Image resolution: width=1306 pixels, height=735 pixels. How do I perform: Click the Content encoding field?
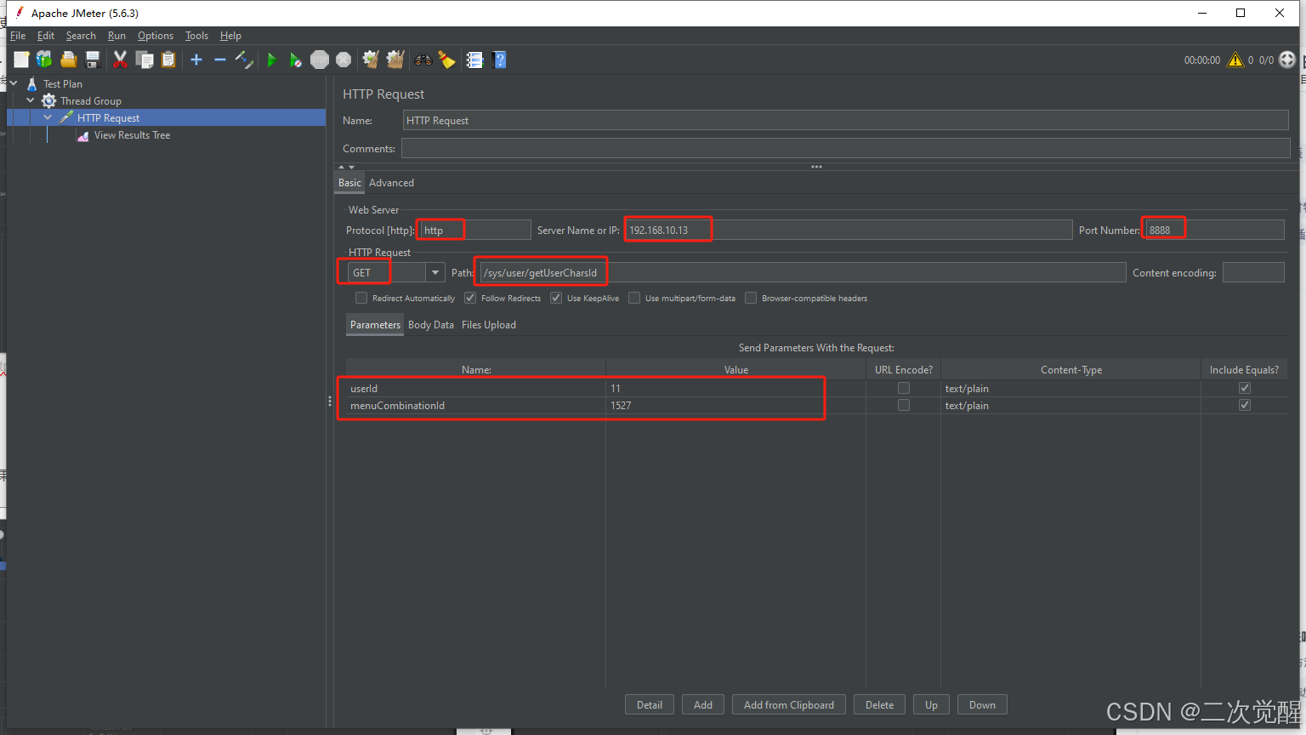point(1253,272)
